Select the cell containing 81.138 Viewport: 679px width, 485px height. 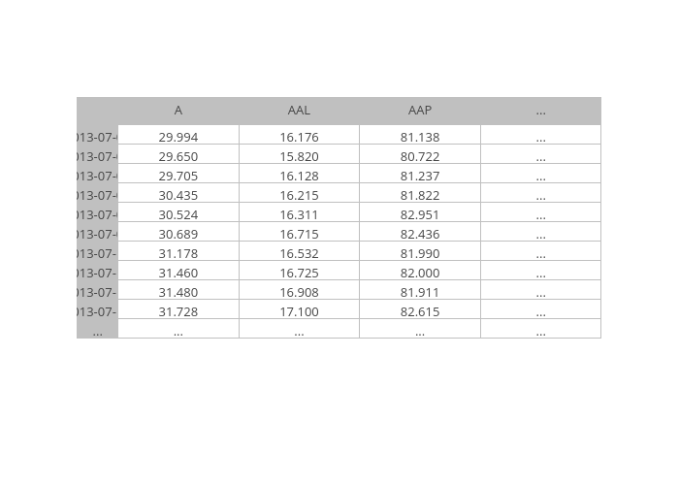click(x=420, y=137)
